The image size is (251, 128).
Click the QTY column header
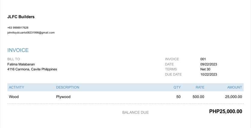(x=177, y=87)
